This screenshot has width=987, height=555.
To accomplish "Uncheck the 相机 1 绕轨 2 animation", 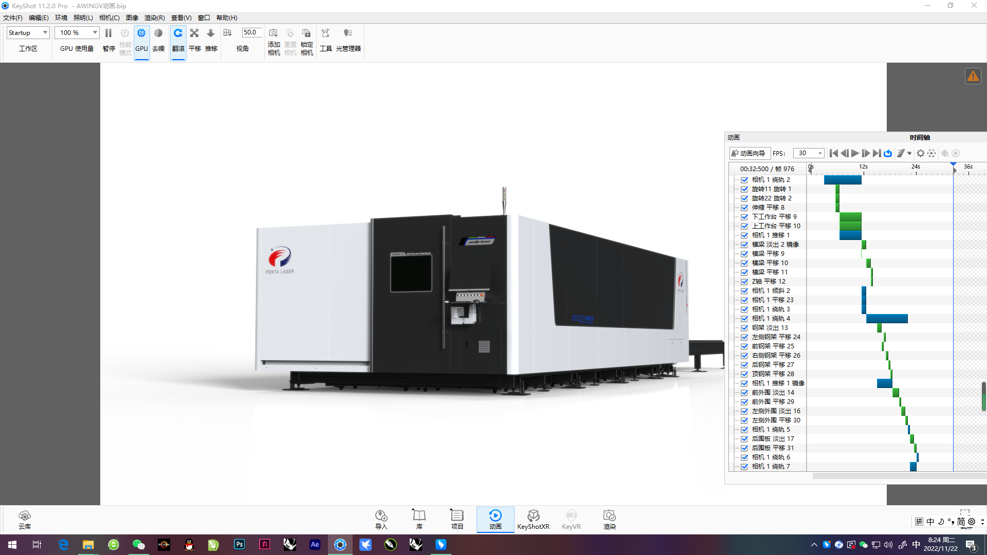I will [744, 180].
